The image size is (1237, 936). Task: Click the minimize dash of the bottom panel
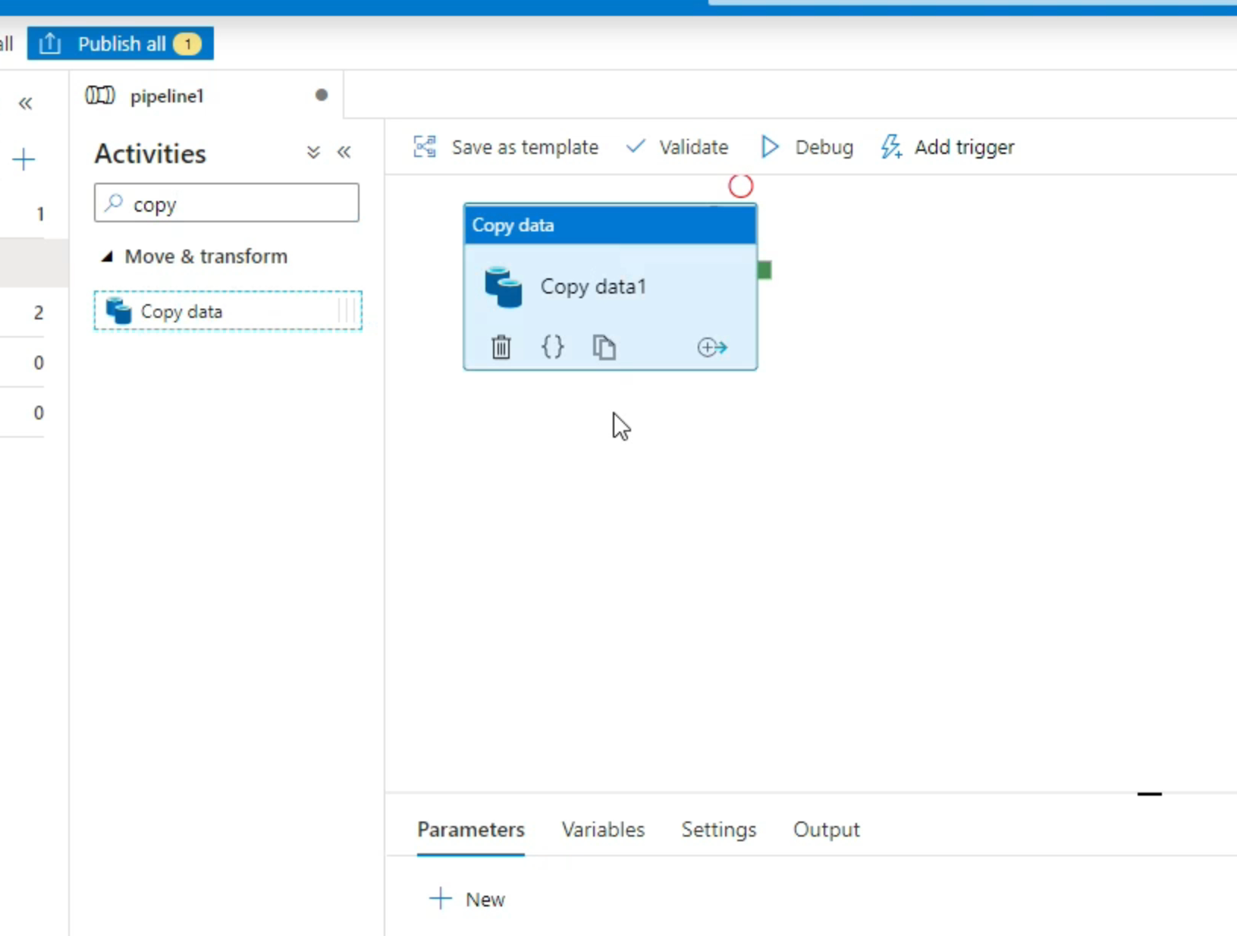click(x=1149, y=794)
